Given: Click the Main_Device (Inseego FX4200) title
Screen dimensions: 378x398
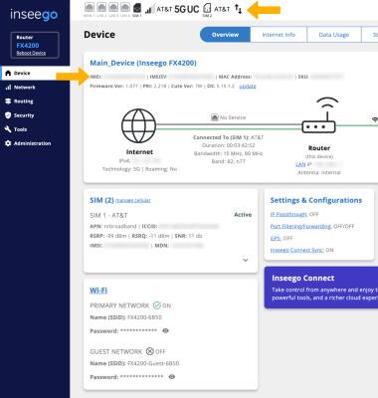Looking at the screenshot, I should click(x=143, y=63).
